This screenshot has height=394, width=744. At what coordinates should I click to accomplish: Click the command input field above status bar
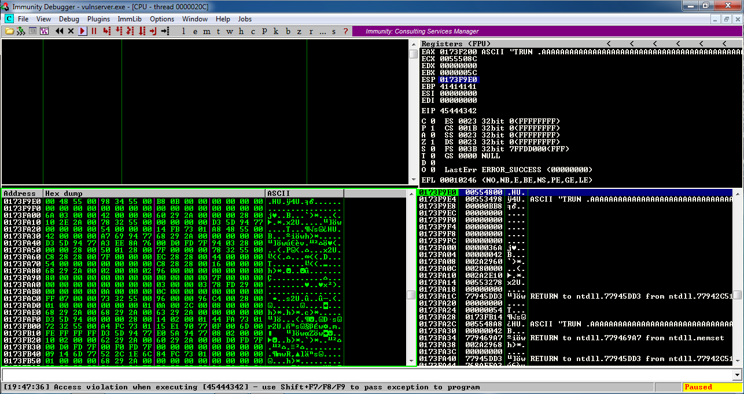(370, 375)
